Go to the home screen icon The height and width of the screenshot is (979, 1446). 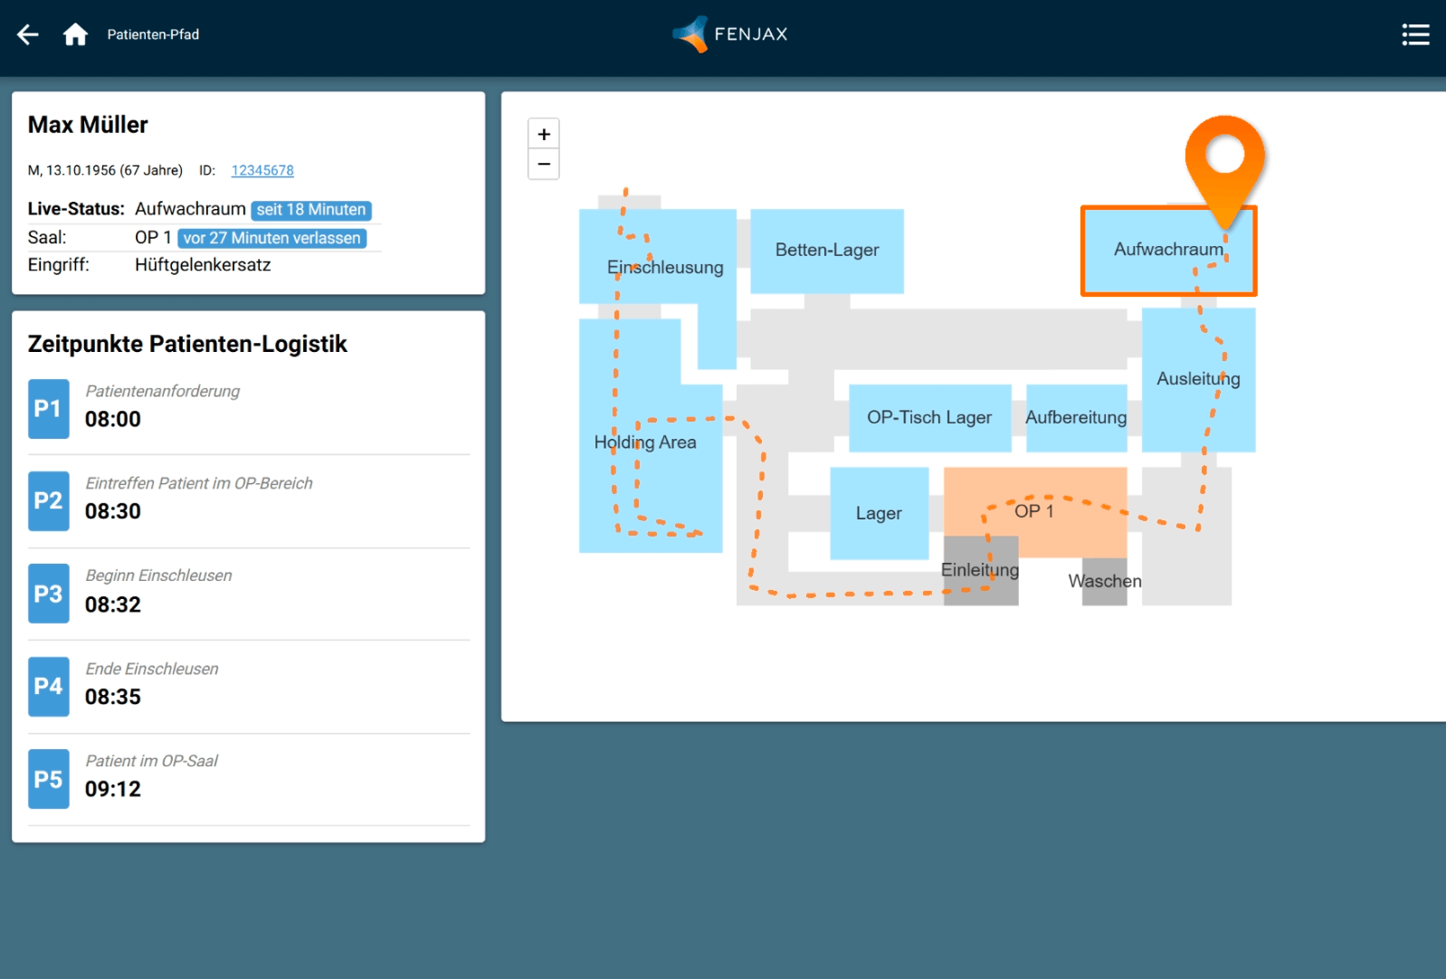pyautogui.click(x=75, y=35)
